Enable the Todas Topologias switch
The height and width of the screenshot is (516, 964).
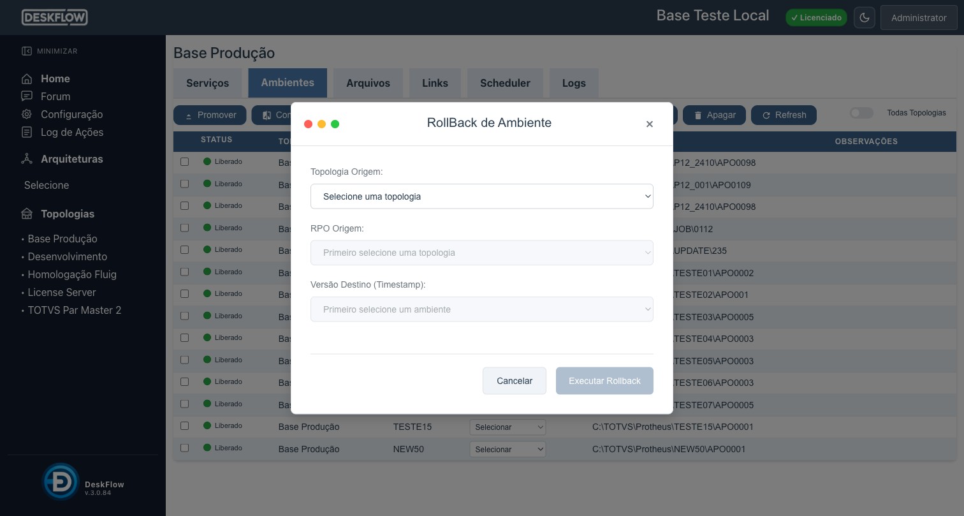(x=861, y=113)
